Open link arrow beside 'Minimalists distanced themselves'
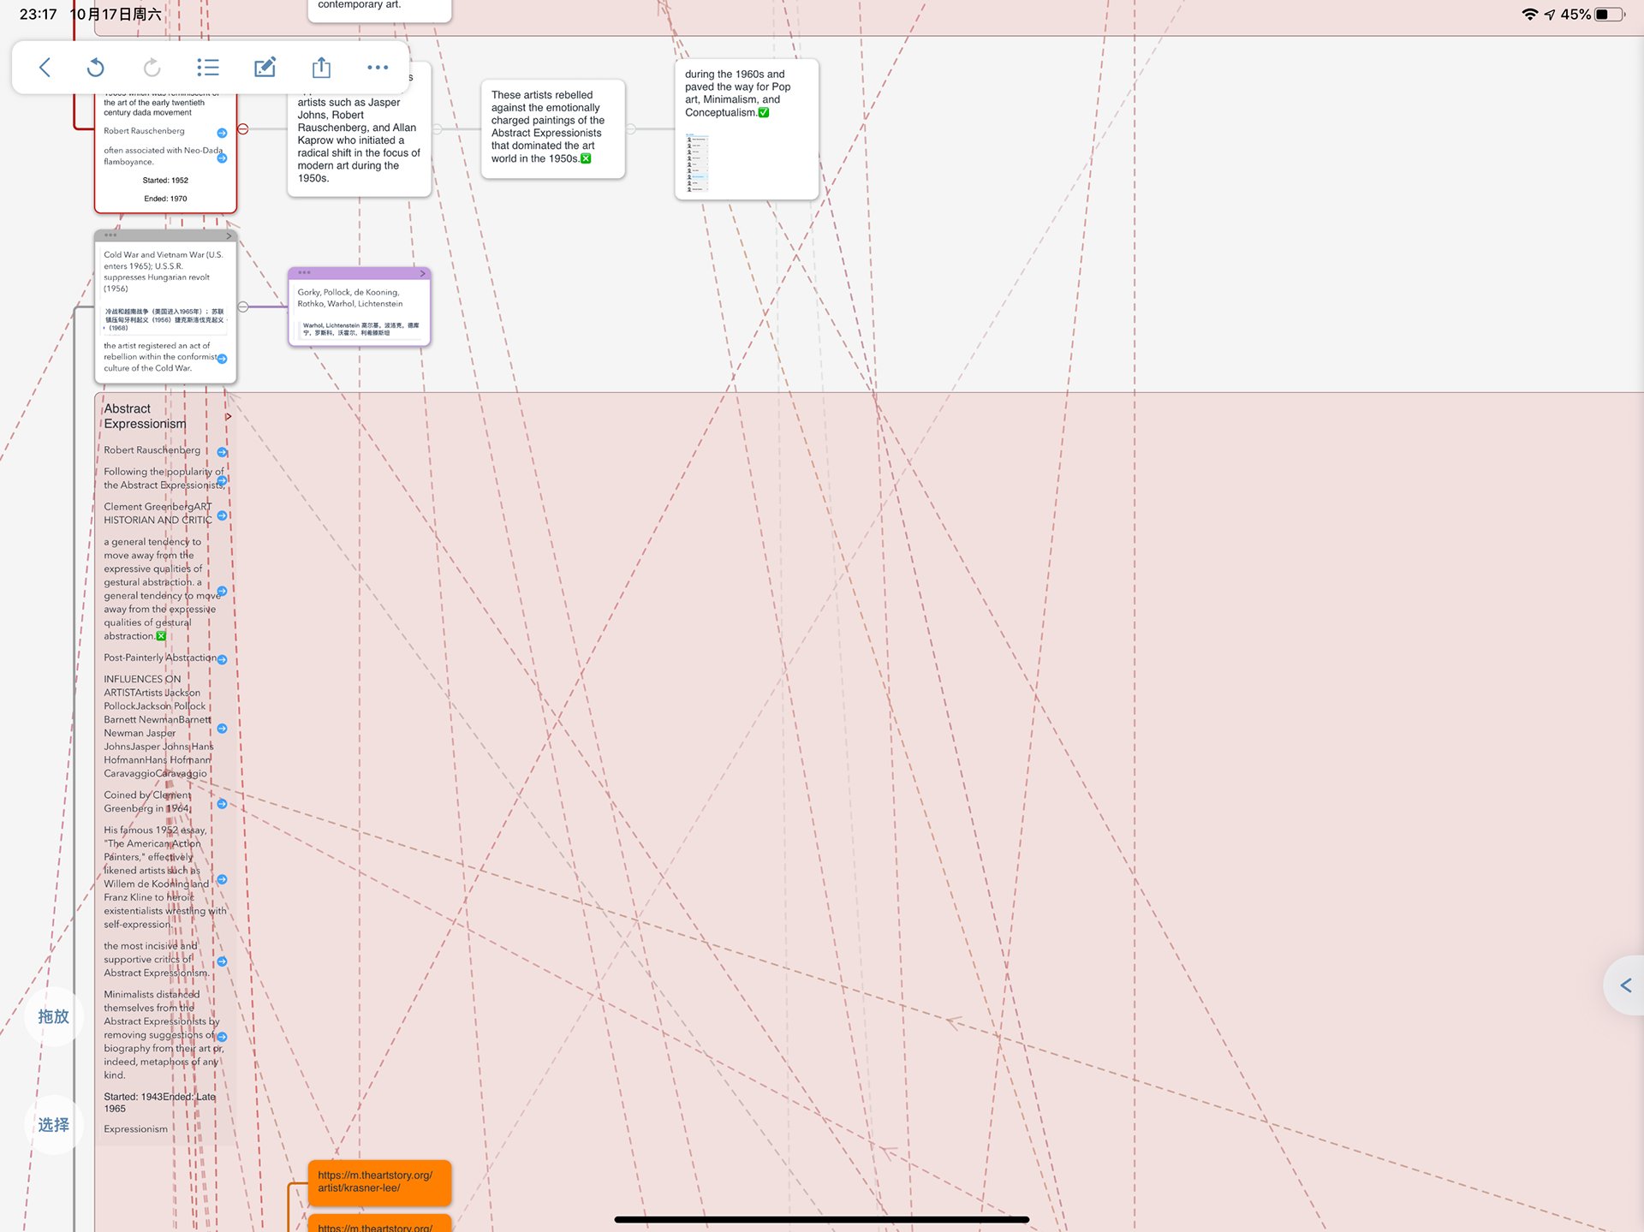 point(222,1037)
